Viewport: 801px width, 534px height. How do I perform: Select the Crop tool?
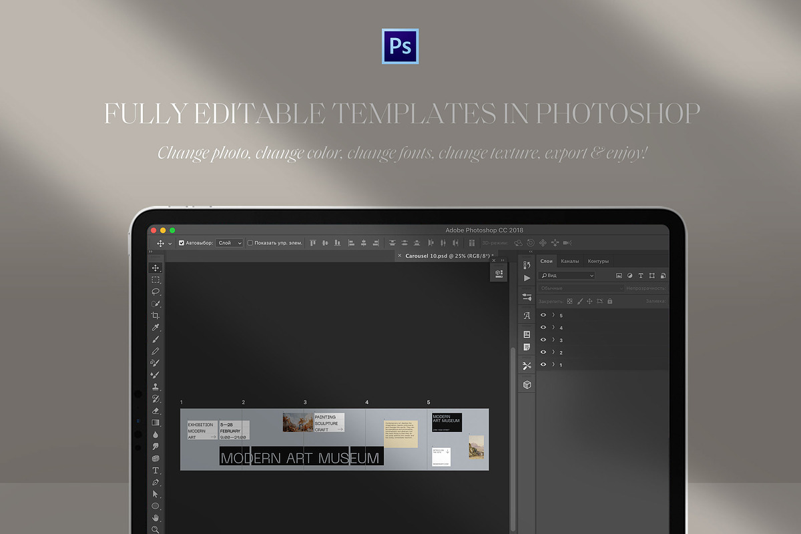tap(156, 315)
